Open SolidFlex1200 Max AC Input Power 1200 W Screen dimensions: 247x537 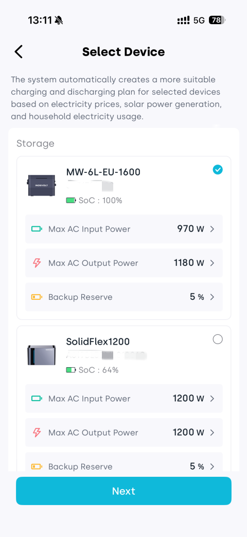click(x=124, y=399)
